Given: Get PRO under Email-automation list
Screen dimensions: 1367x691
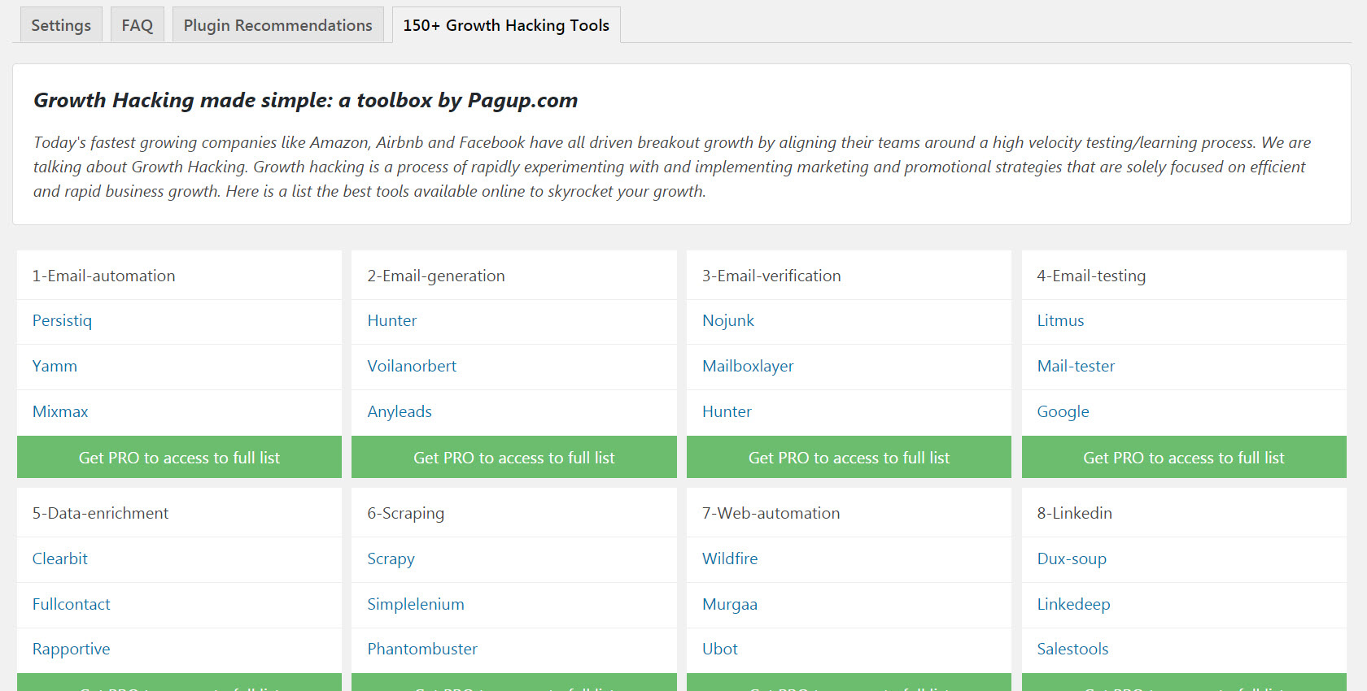Looking at the screenshot, I should click(179, 458).
